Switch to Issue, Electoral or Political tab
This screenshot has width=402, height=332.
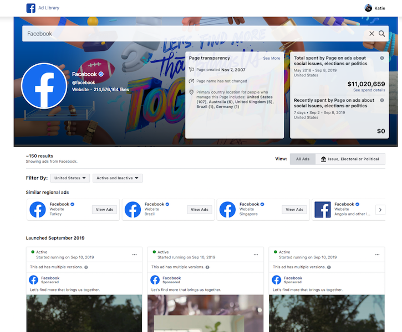(x=350, y=159)
